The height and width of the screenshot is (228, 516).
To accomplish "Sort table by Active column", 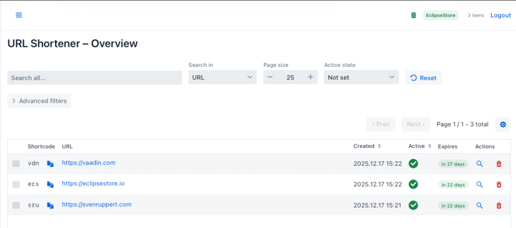I will [420, 146].
